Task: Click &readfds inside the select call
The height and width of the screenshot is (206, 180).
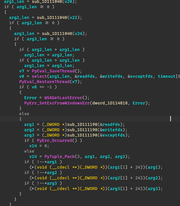Action: click(85, 76)
